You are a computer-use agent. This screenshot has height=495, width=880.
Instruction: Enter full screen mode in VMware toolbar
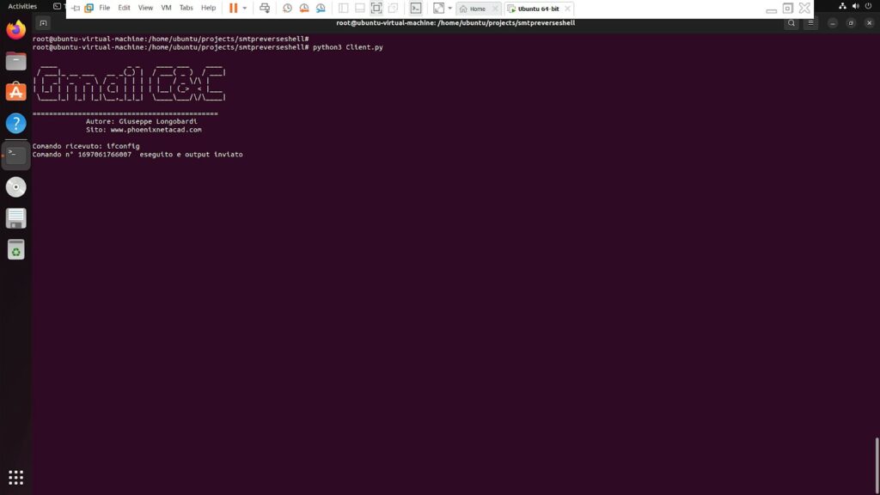(x=376, y=8)
